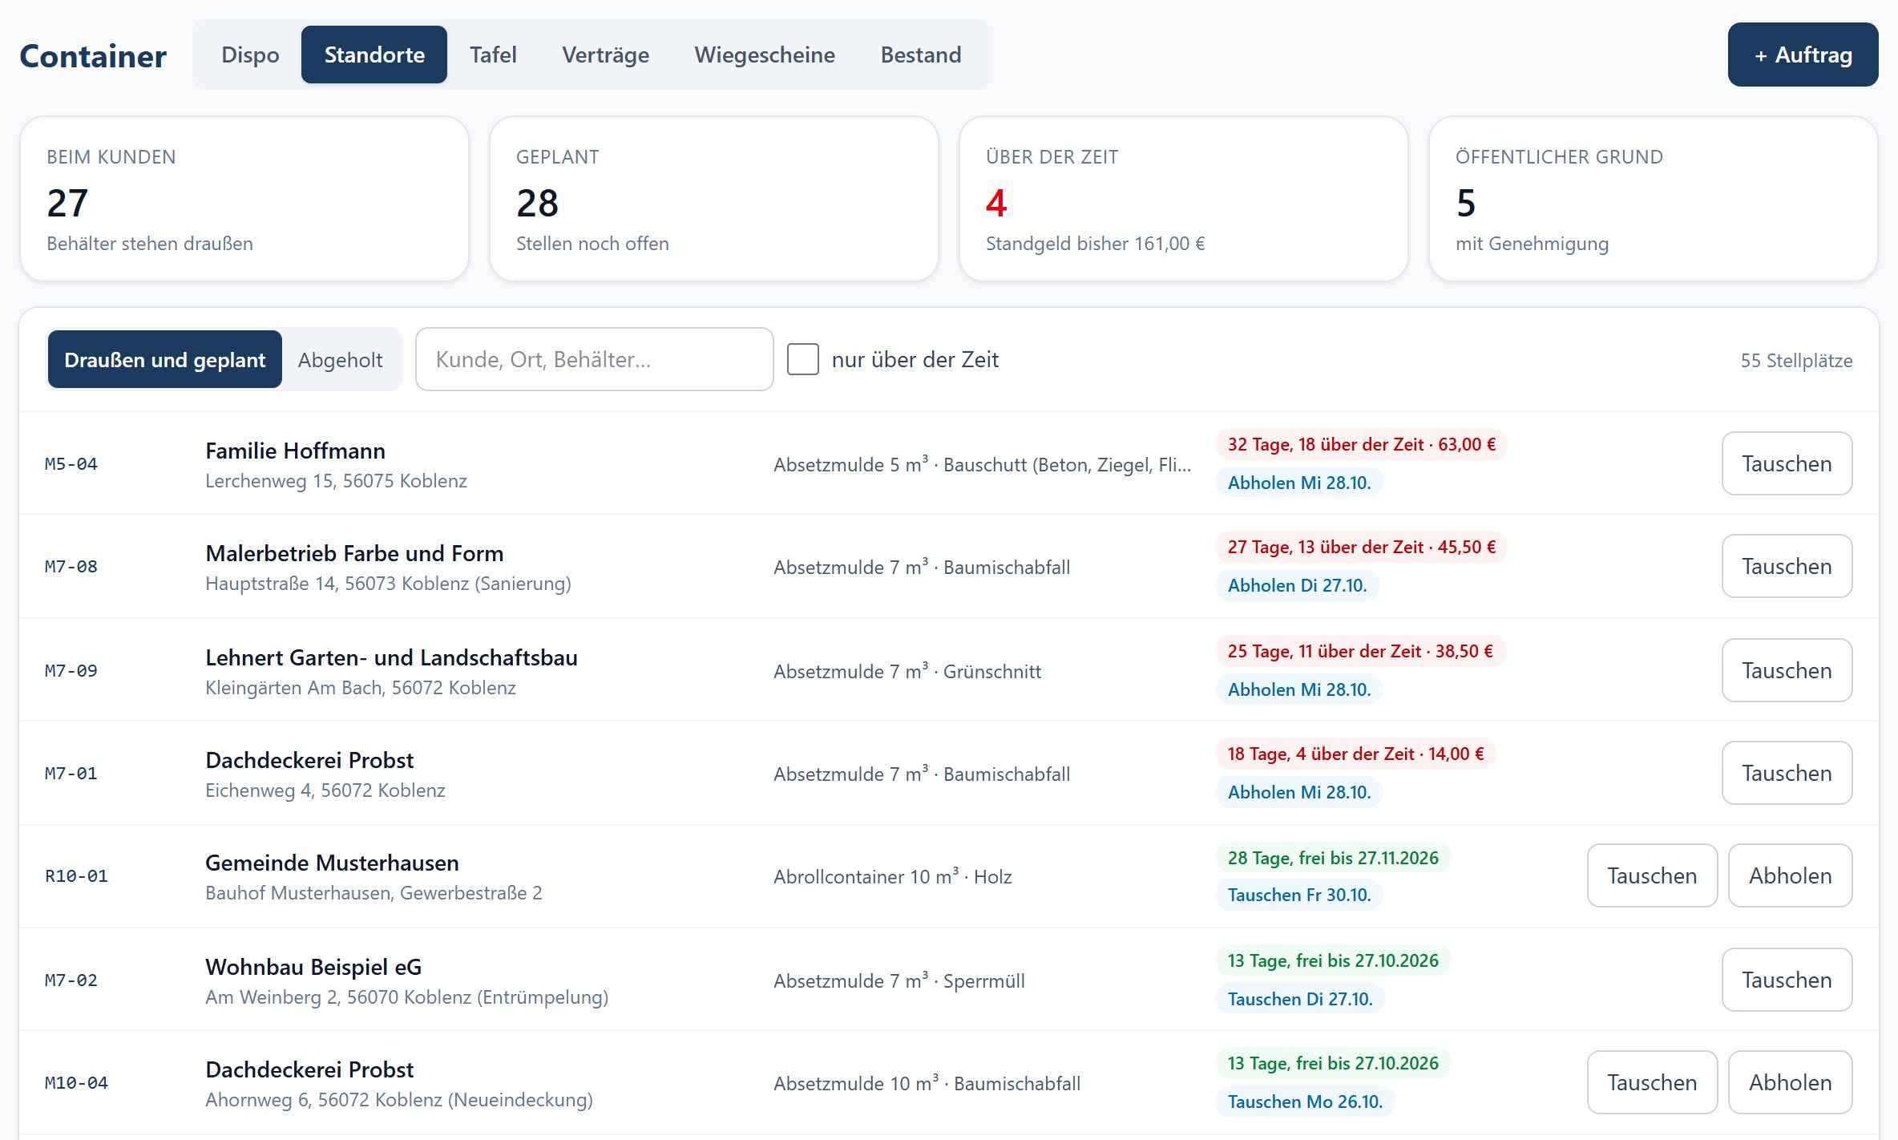Click the Abrollcontainer 10 m³ · Holz description
Screen dimensions: 1898x1140
tap(893, 876)
